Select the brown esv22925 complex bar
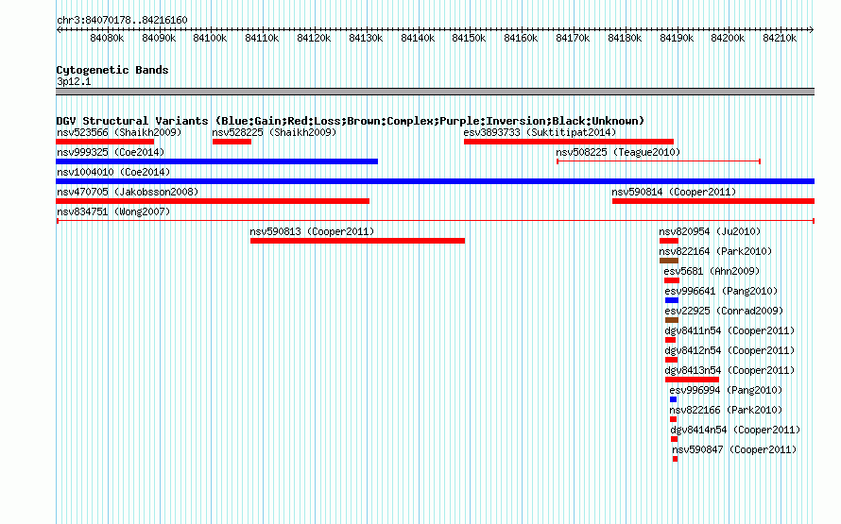The height and width of the screenshot is (524, 841). 672,320
